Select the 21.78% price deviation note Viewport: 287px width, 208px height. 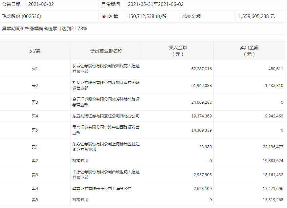click(x=44, y=29)
